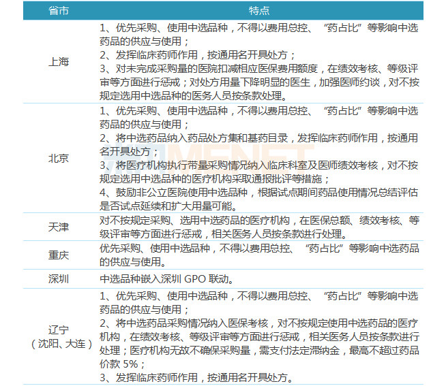Click the (沈阳、大连) sub-label under 辽宁
The image size is (446, 386).
(59, 344)
